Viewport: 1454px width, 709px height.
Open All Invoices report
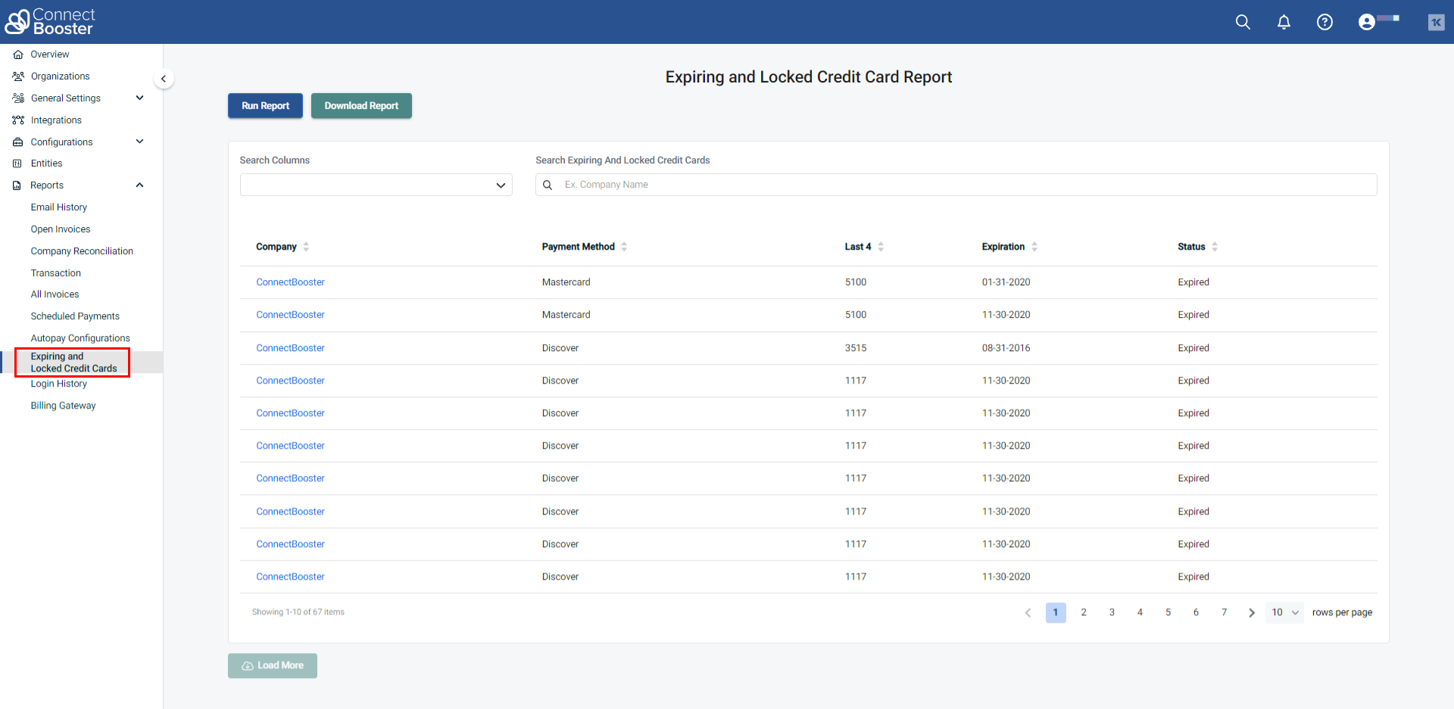[x=55, y=294]
